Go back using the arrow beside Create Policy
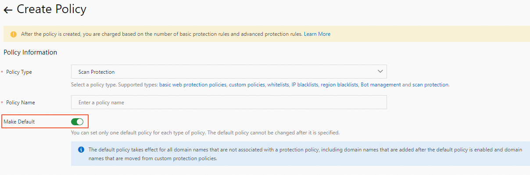 [8, 10]
